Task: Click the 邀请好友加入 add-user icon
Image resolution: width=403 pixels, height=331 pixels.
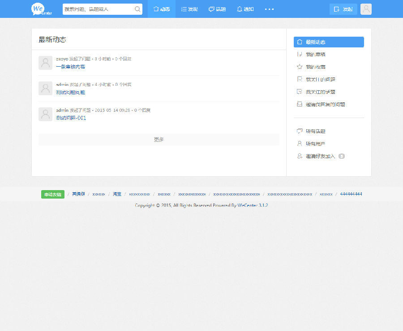Action: tap(300, 156)
